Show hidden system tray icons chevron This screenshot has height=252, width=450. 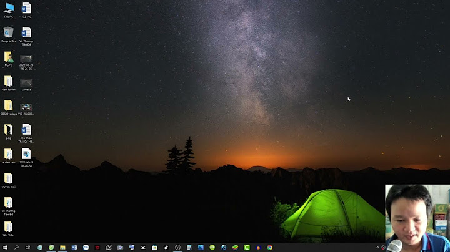click(x=377, y=248)
